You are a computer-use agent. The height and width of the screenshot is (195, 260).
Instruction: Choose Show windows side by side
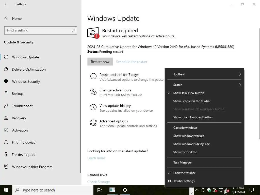coord(204,144)
